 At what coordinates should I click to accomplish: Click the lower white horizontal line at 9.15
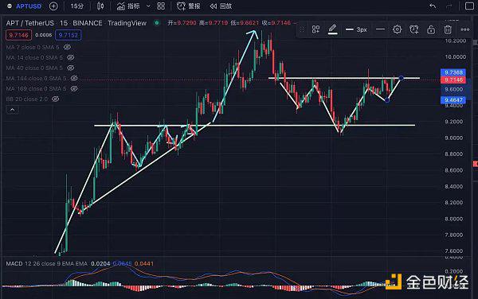(x=254, y=125)
